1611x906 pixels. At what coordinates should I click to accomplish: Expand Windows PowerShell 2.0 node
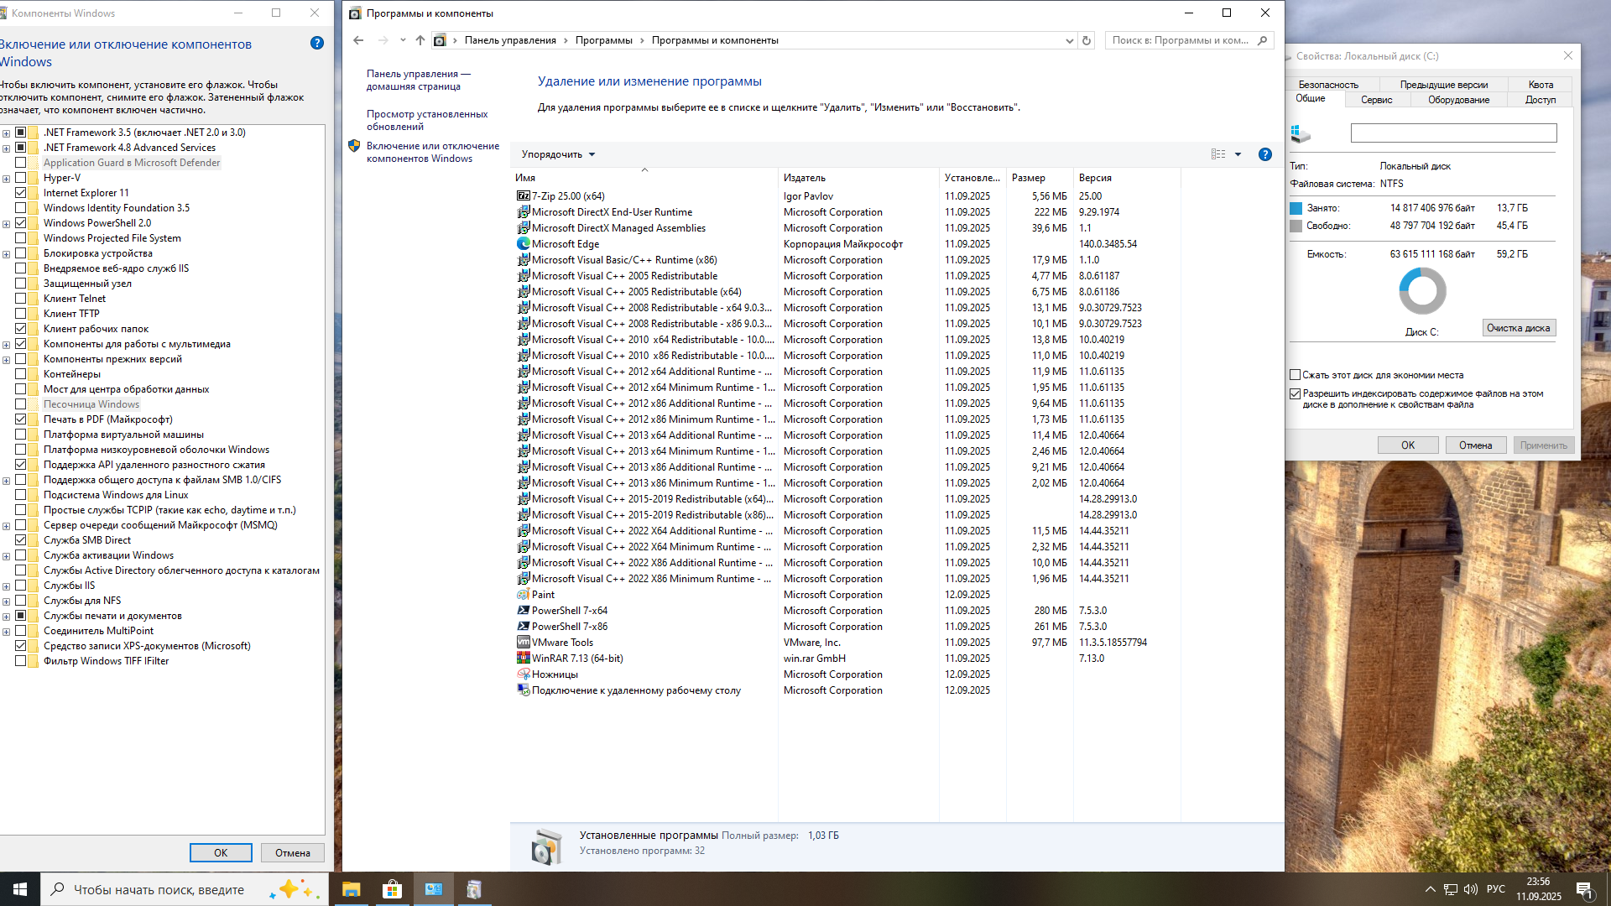7,223
